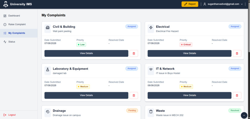Click the suganthanvadivel@gmail.com email text
The height and width of the screenshot is (119, 250).
pos(223,4)
